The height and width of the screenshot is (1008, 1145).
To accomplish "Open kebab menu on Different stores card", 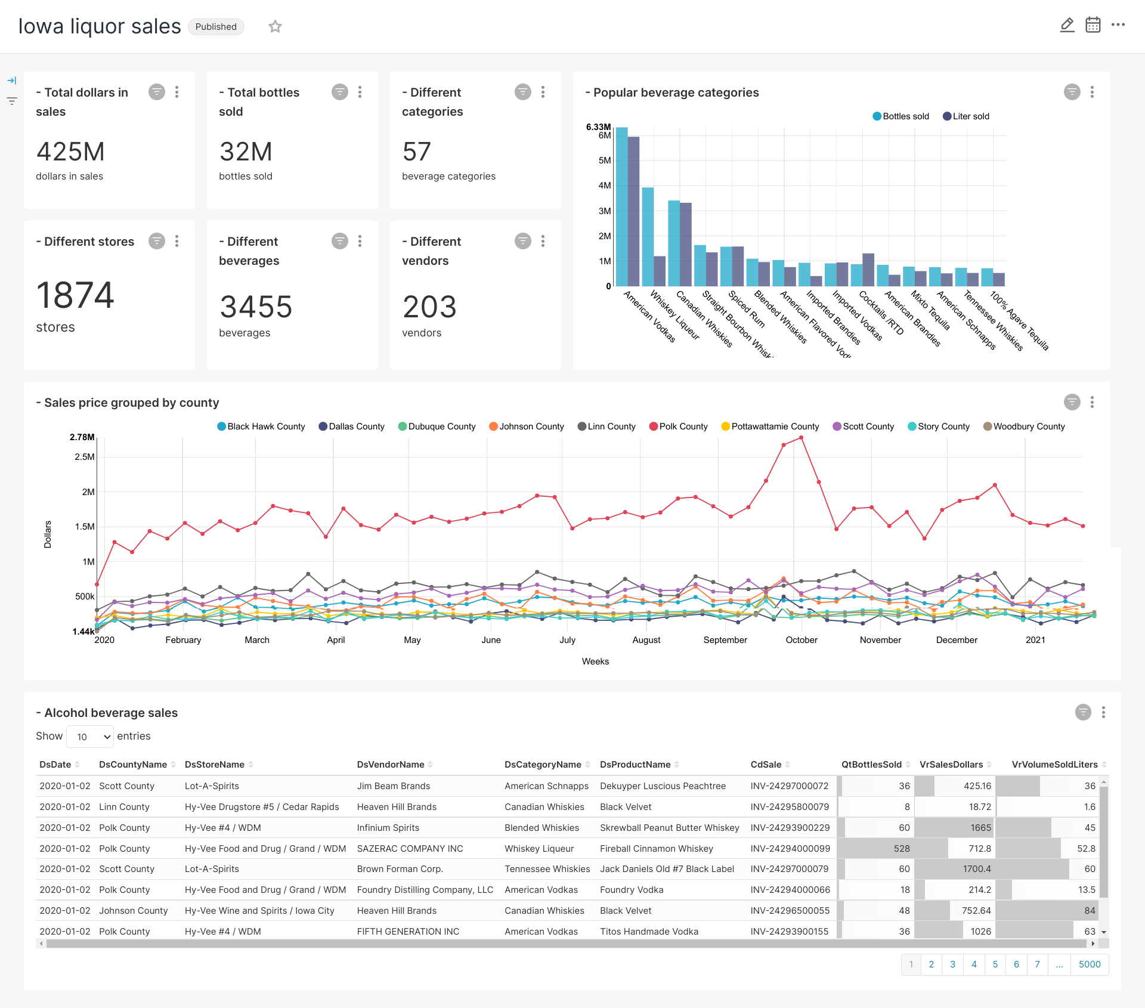I will point(177,241).
